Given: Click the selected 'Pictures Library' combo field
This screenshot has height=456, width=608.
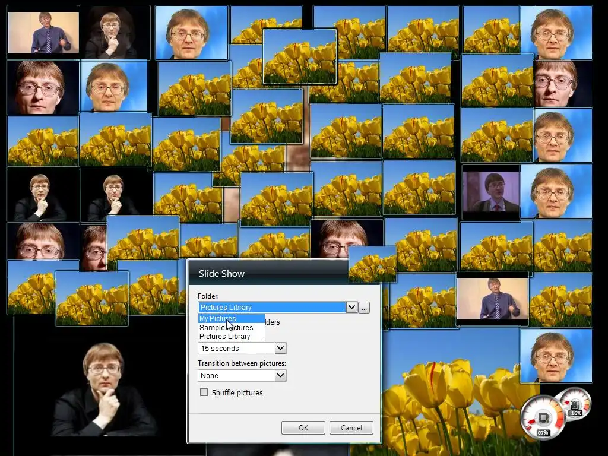Looking at the screenshot, I should pyautogui.click(x=272, y=307).
